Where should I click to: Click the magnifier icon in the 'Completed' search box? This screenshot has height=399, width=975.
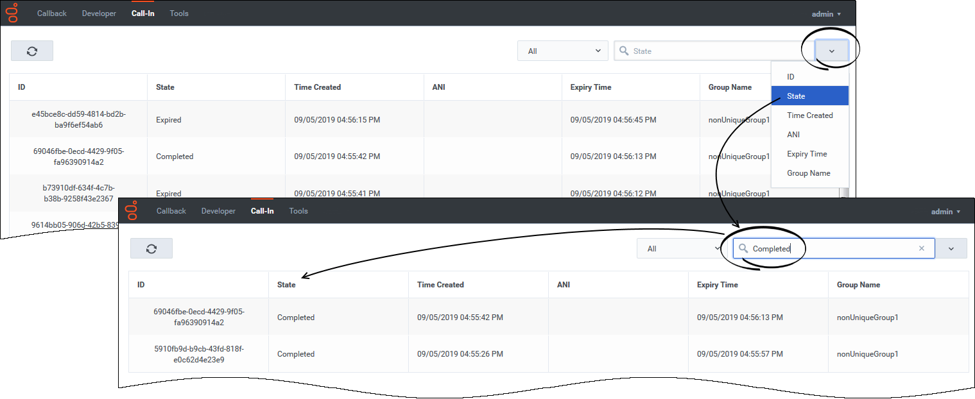click(743, 249)
